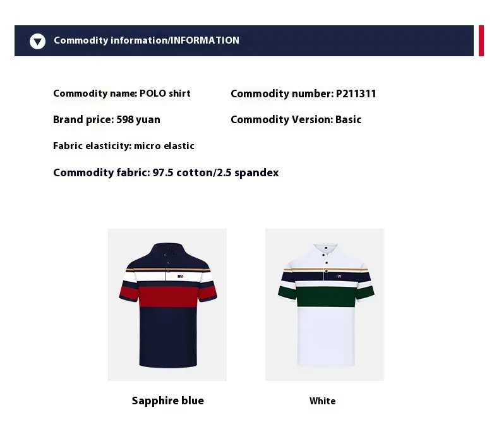Click the Commodity number P211311 text
Image resolution: width=499 pixels, height=446 pixels.
(303, 93)
